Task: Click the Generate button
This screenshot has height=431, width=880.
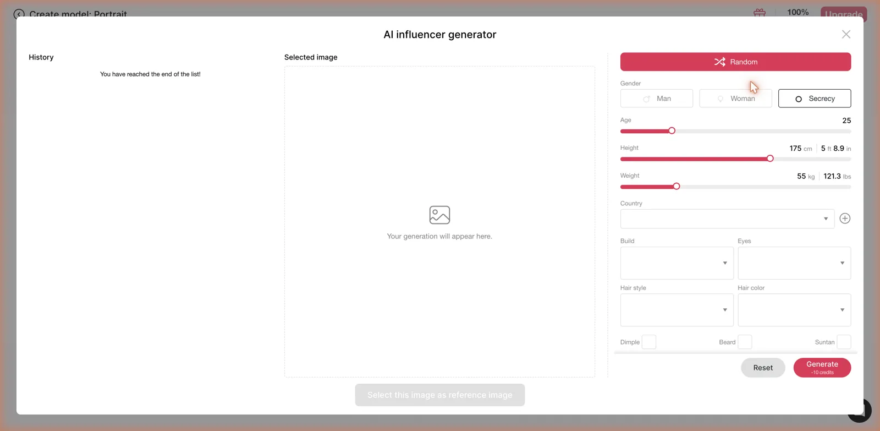Action: coord(822,368)
